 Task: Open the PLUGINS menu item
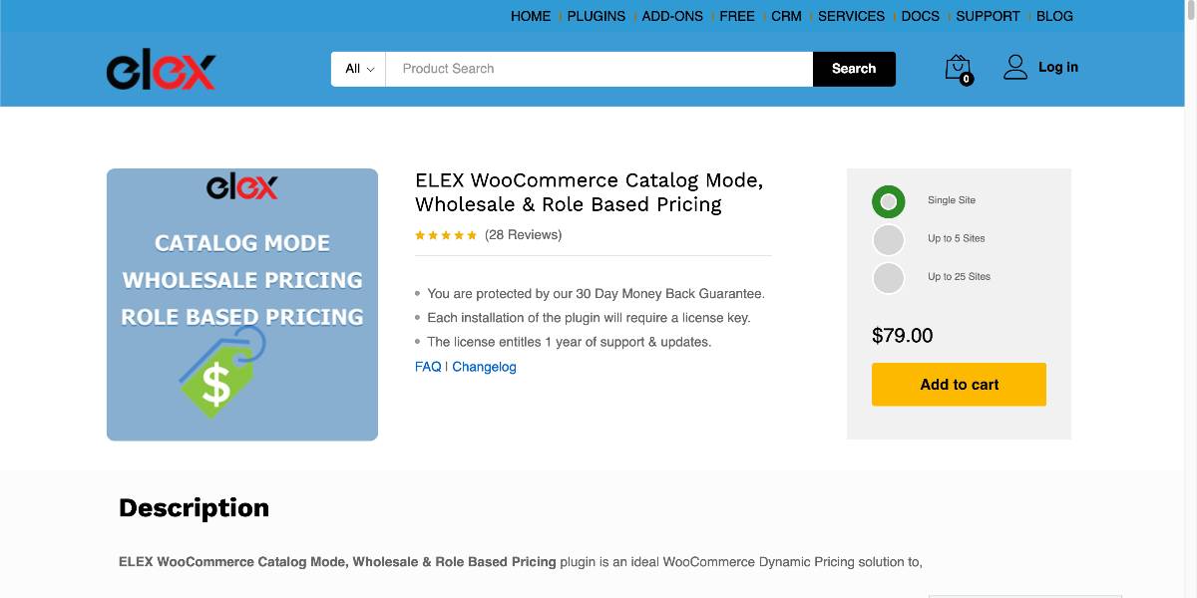(x=597, y=16)
